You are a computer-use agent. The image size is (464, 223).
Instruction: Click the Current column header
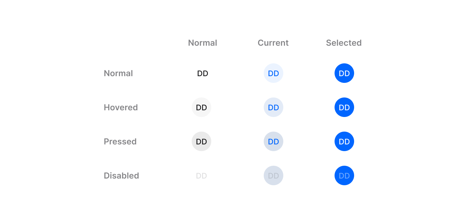tap(273, 43)
